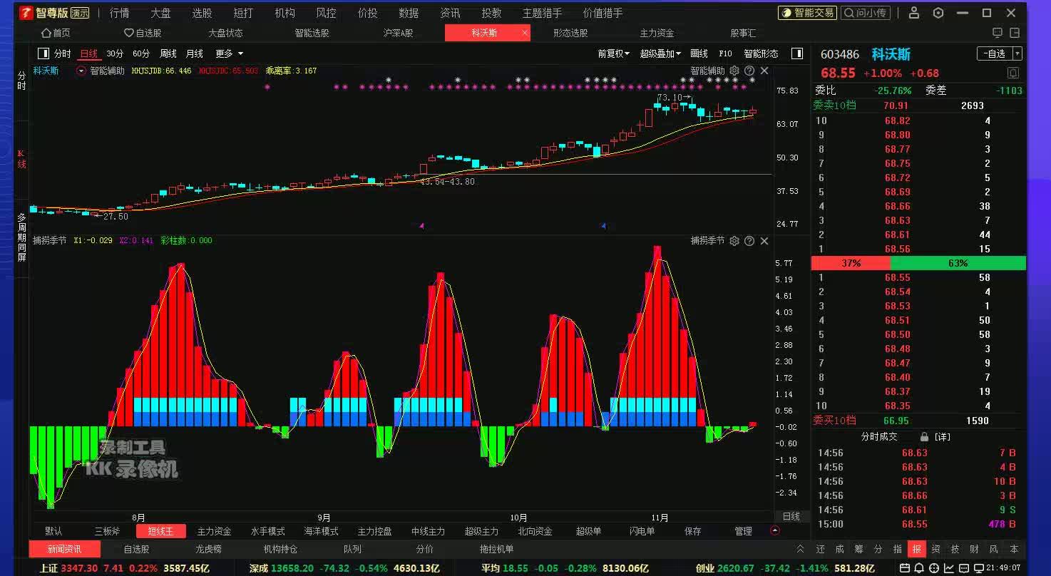Click the monitor display icon below the title bar
Screen dimensions: 1051x576
click(997, 33)
